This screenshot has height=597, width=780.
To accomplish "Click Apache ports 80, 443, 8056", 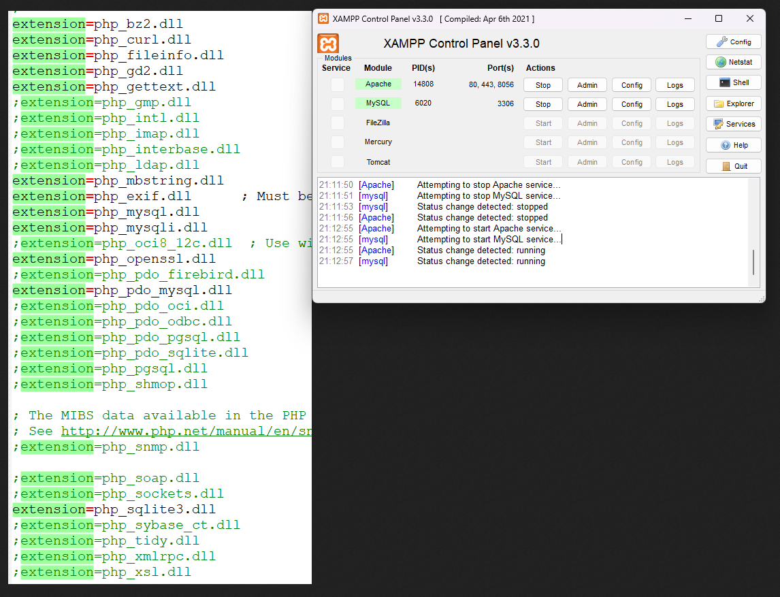I will [491, 84].
